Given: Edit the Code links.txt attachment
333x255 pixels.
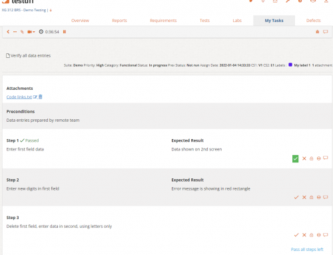Looking at the screenshot, I should pyautogui.click(x=35, y=97).
